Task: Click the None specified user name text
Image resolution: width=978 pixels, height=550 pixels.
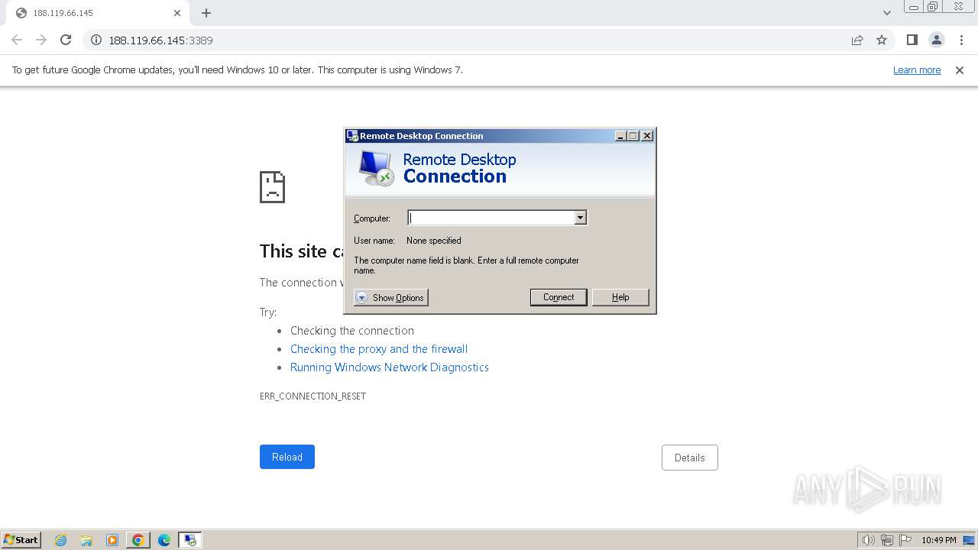Action: click(434, 241)
